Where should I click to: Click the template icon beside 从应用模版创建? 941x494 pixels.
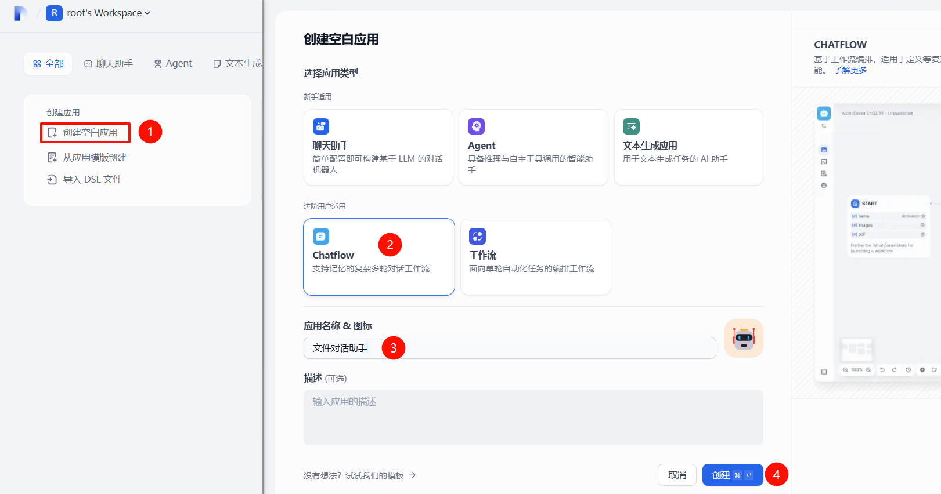click(52, 157)
